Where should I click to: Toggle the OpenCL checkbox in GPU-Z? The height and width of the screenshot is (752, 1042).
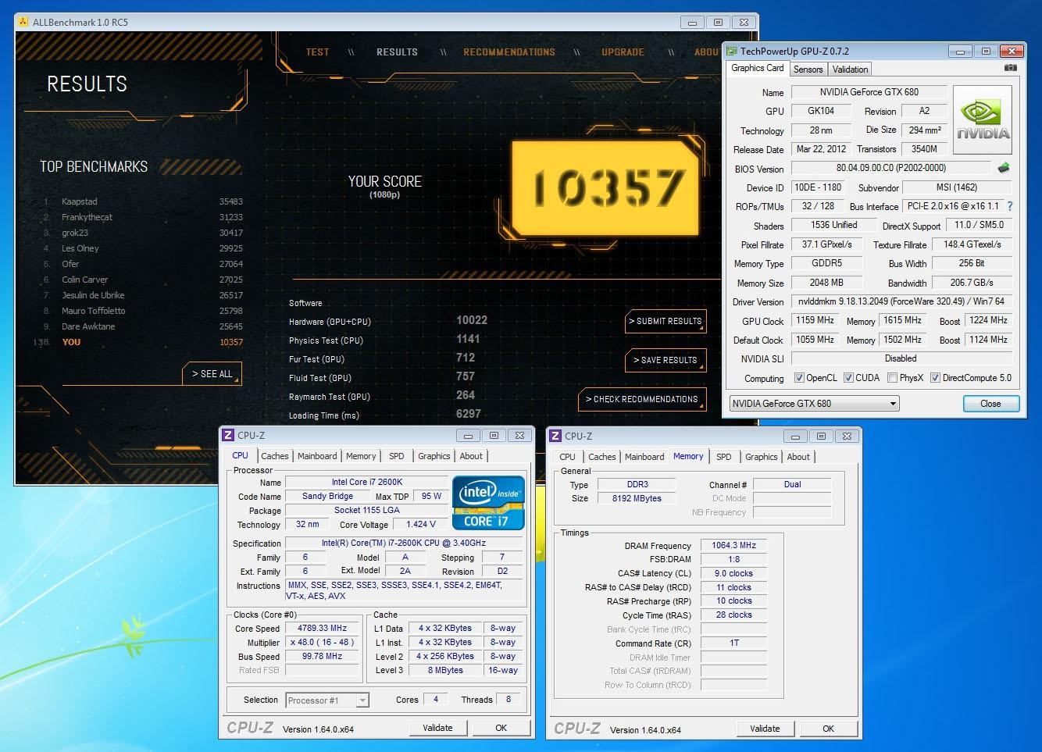pyautogui.click(x=799, y=378)
